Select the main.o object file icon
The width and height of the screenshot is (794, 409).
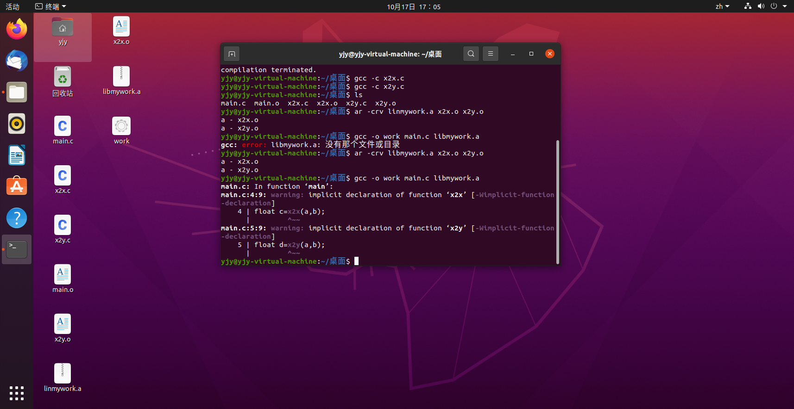point(63,279)
